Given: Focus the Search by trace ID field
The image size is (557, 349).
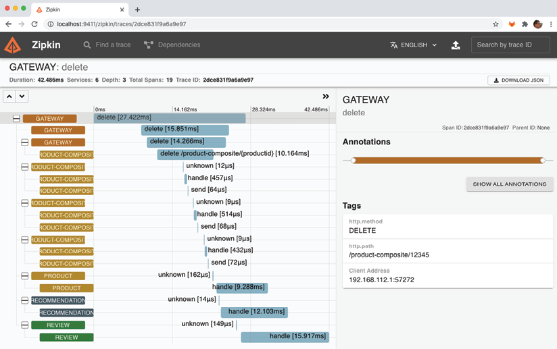Looking at the screenshot, I should click(510, 45).
